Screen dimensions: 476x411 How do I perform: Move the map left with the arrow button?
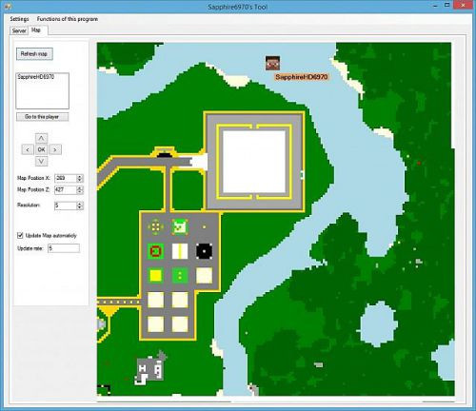pos(28,149)
